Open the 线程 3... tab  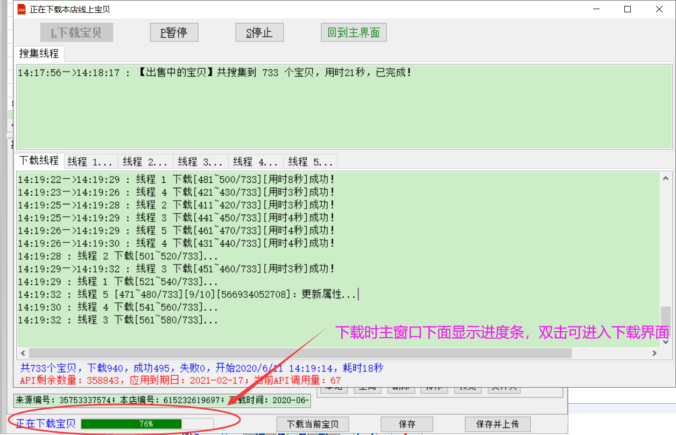[201, 161]
